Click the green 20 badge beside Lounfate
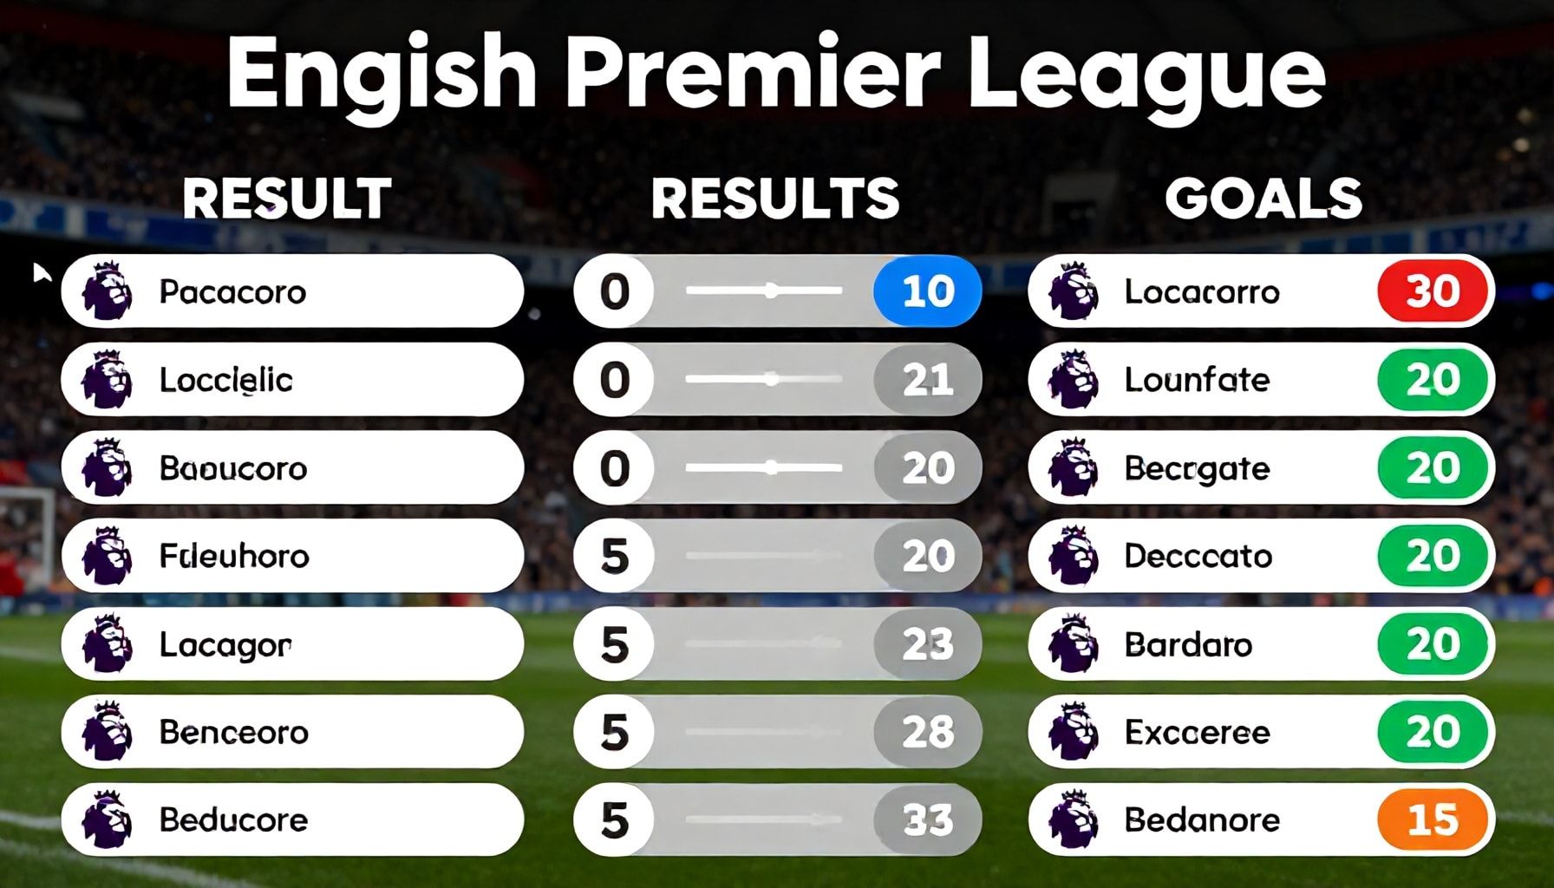 click(1433, 379)
